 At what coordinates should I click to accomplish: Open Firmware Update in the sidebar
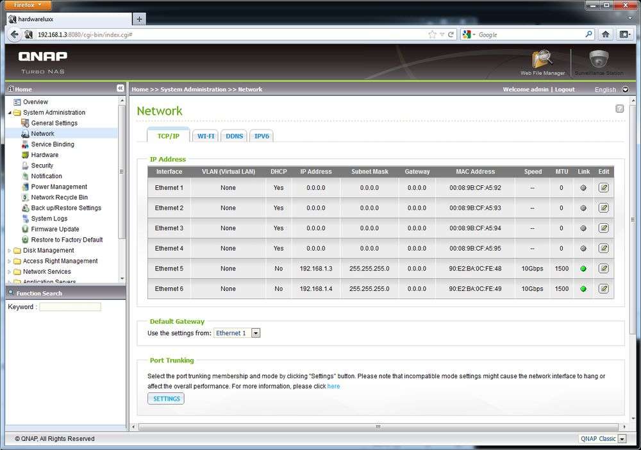[x=54, y=229]
